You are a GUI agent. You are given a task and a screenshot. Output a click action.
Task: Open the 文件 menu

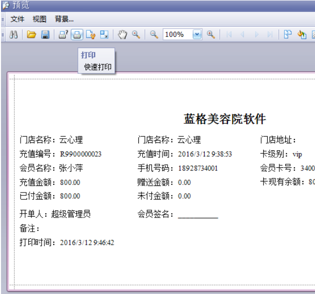pyautogui.click(x=18, y=19)
